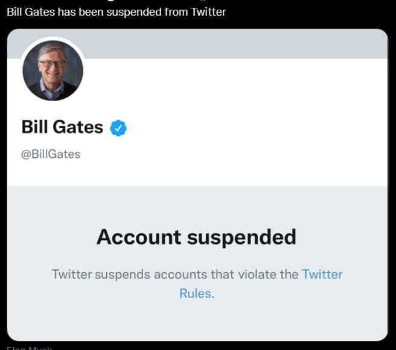Open the blue Twitter link word
Viewport: 396px width, 350px height.
(322, 274)
